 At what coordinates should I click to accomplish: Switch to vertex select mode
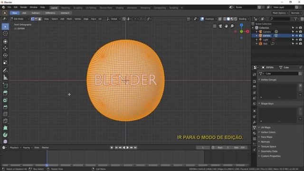tap(33, 19)
